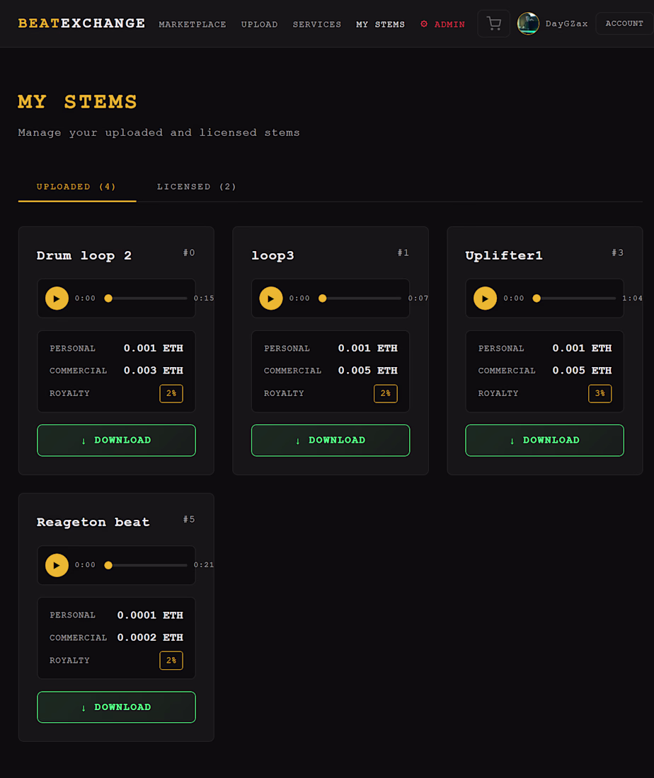This screenshot has height=778, width=654.
Task: Click the Drum loop 2 royalty badge
Action: point(171,393)
